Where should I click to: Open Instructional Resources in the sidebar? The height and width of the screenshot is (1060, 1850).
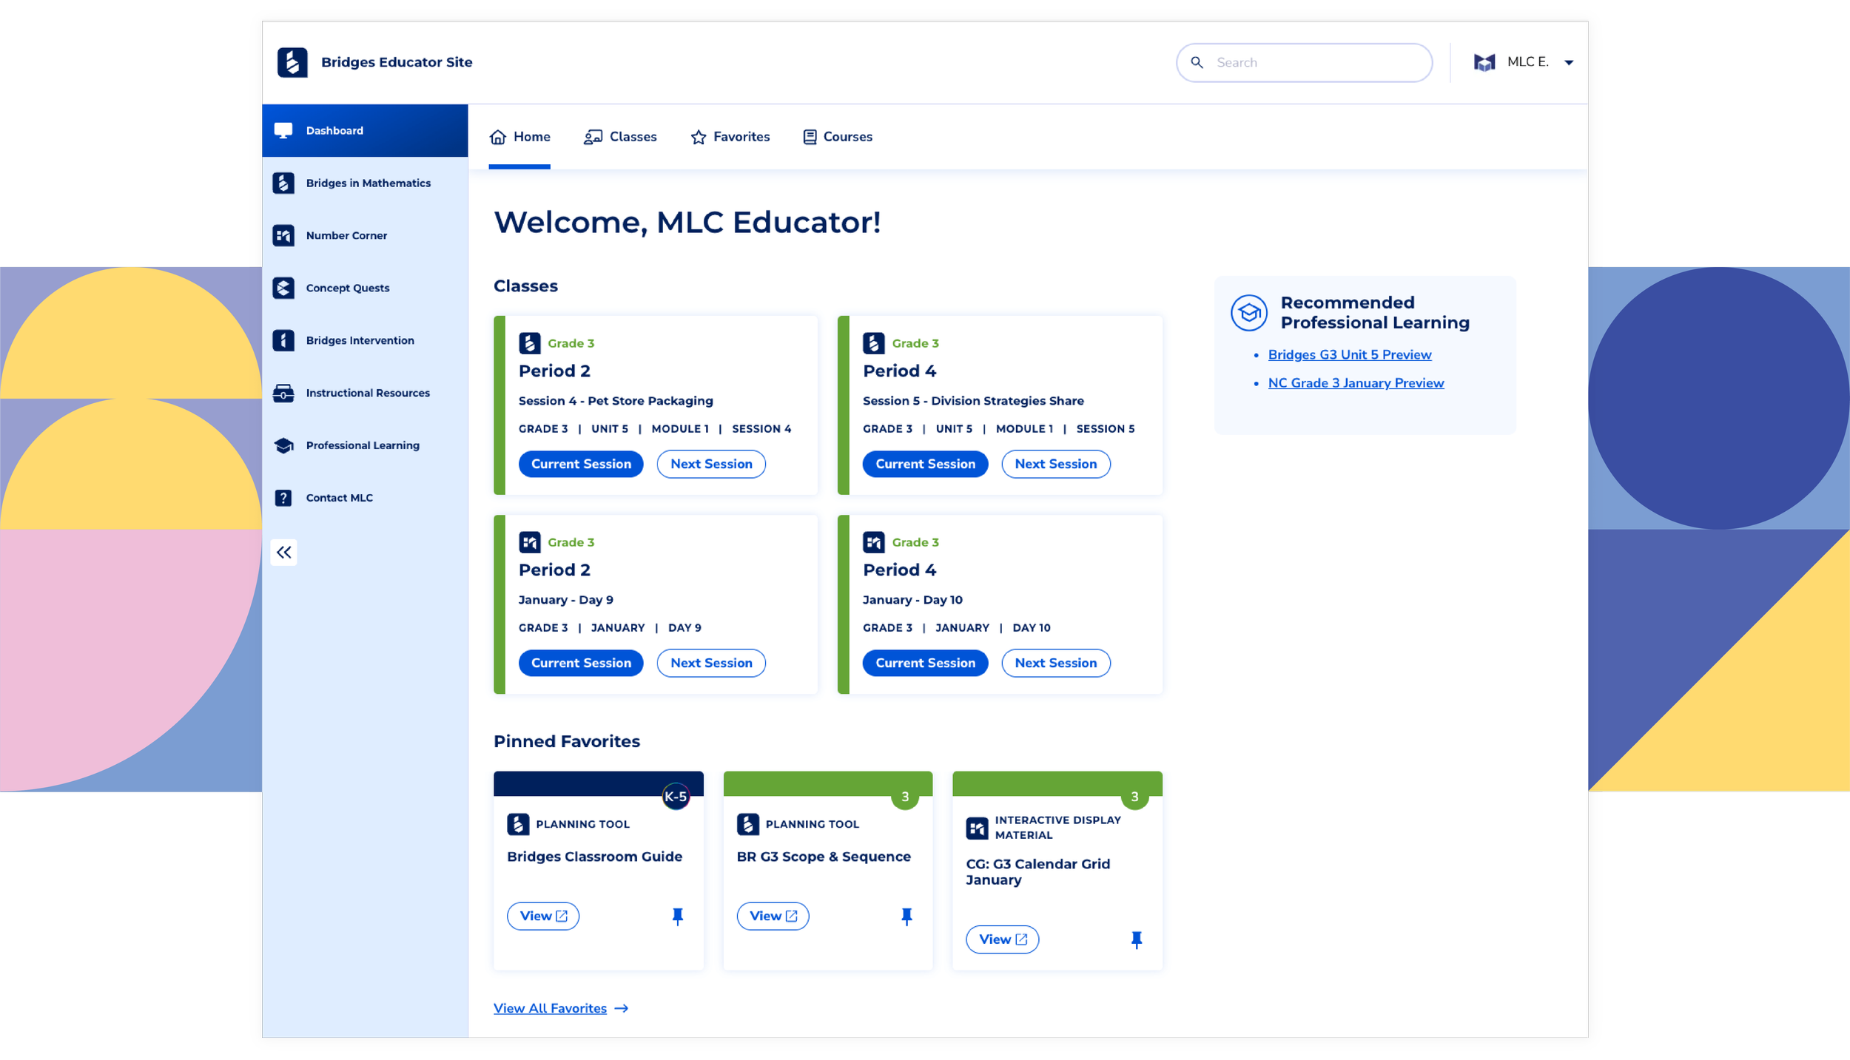[x=367, y=393]
